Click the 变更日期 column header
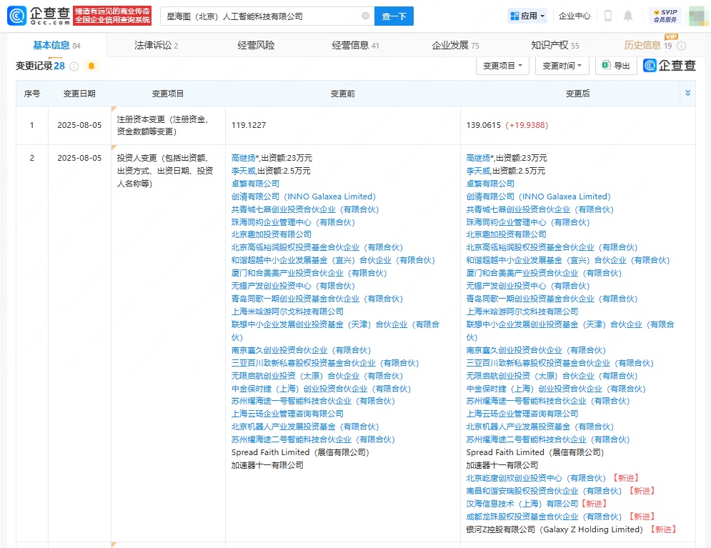 79,94
